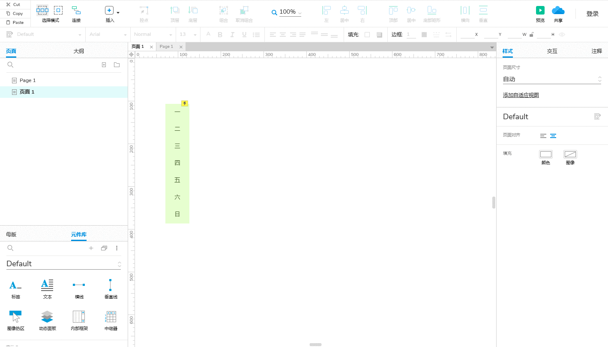This screenshot has width=608, height=347.
Task: Switch to the 注释 notes tab
Action: tap(597, 51)
